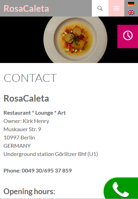This screenshot has height=199, width=138.
Task: Click the phone number 0049 30/695 37 859
Action: (47, 170)
